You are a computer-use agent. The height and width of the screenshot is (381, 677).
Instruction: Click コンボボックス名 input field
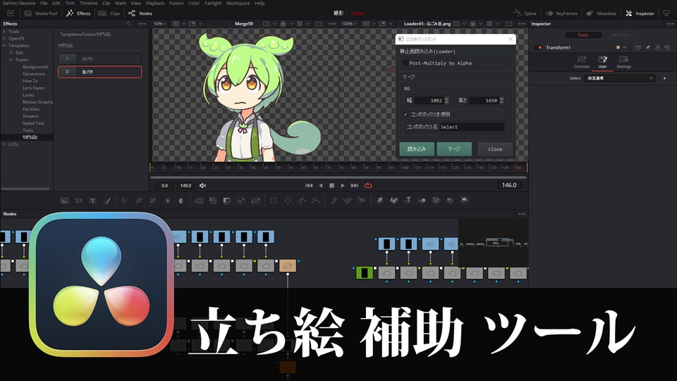tap(472, 127)
